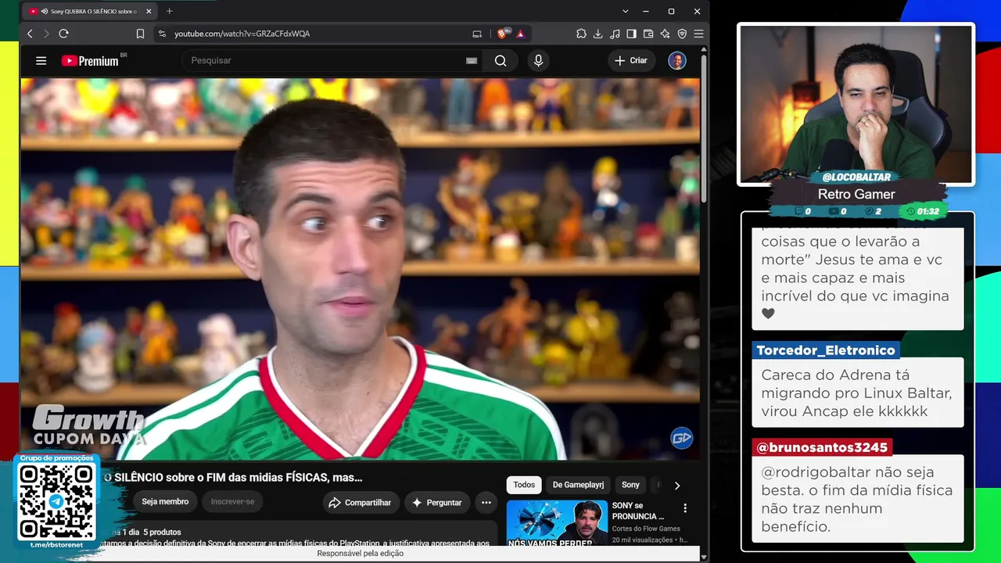The width and height of the screenshot is (1001, 563).
Task: Open the tab search dropdown arrow
Action: coord(625,11)
